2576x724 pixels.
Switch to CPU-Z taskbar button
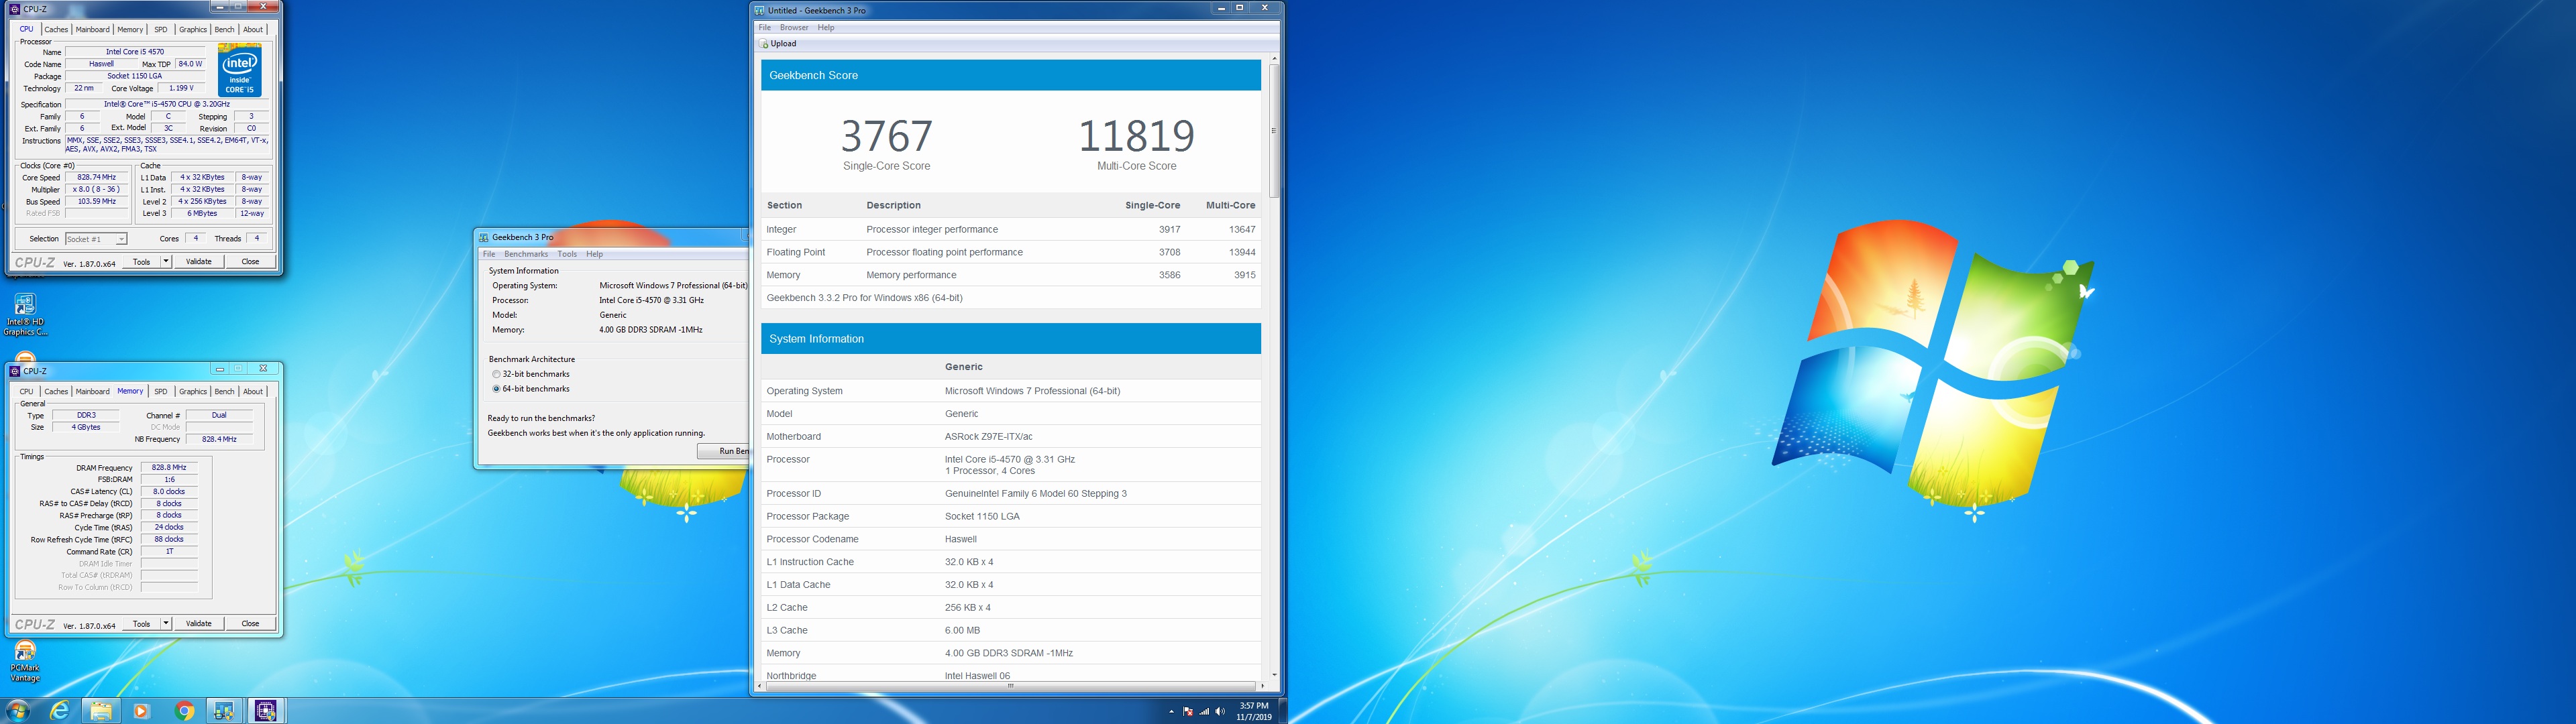tap(266, 711)
